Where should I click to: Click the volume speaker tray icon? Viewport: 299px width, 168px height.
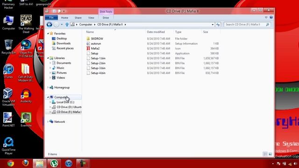click(x=295, y=164)
